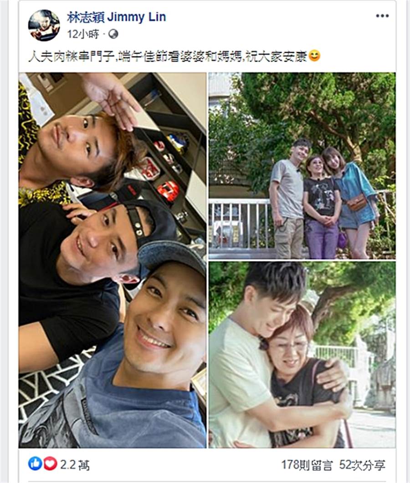View the 2.2萬 reactions count list
Image resolution: width=410 pixels, height=483 pixels.
(75, 464)
